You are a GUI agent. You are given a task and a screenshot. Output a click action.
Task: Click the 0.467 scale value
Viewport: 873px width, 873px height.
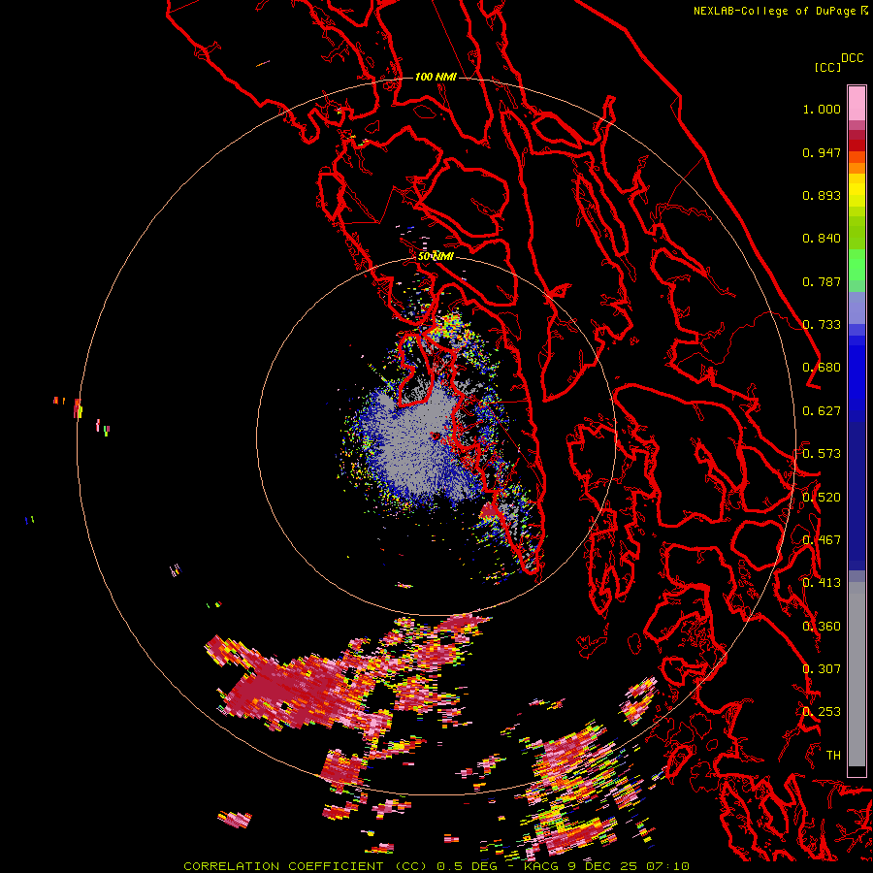822,540
